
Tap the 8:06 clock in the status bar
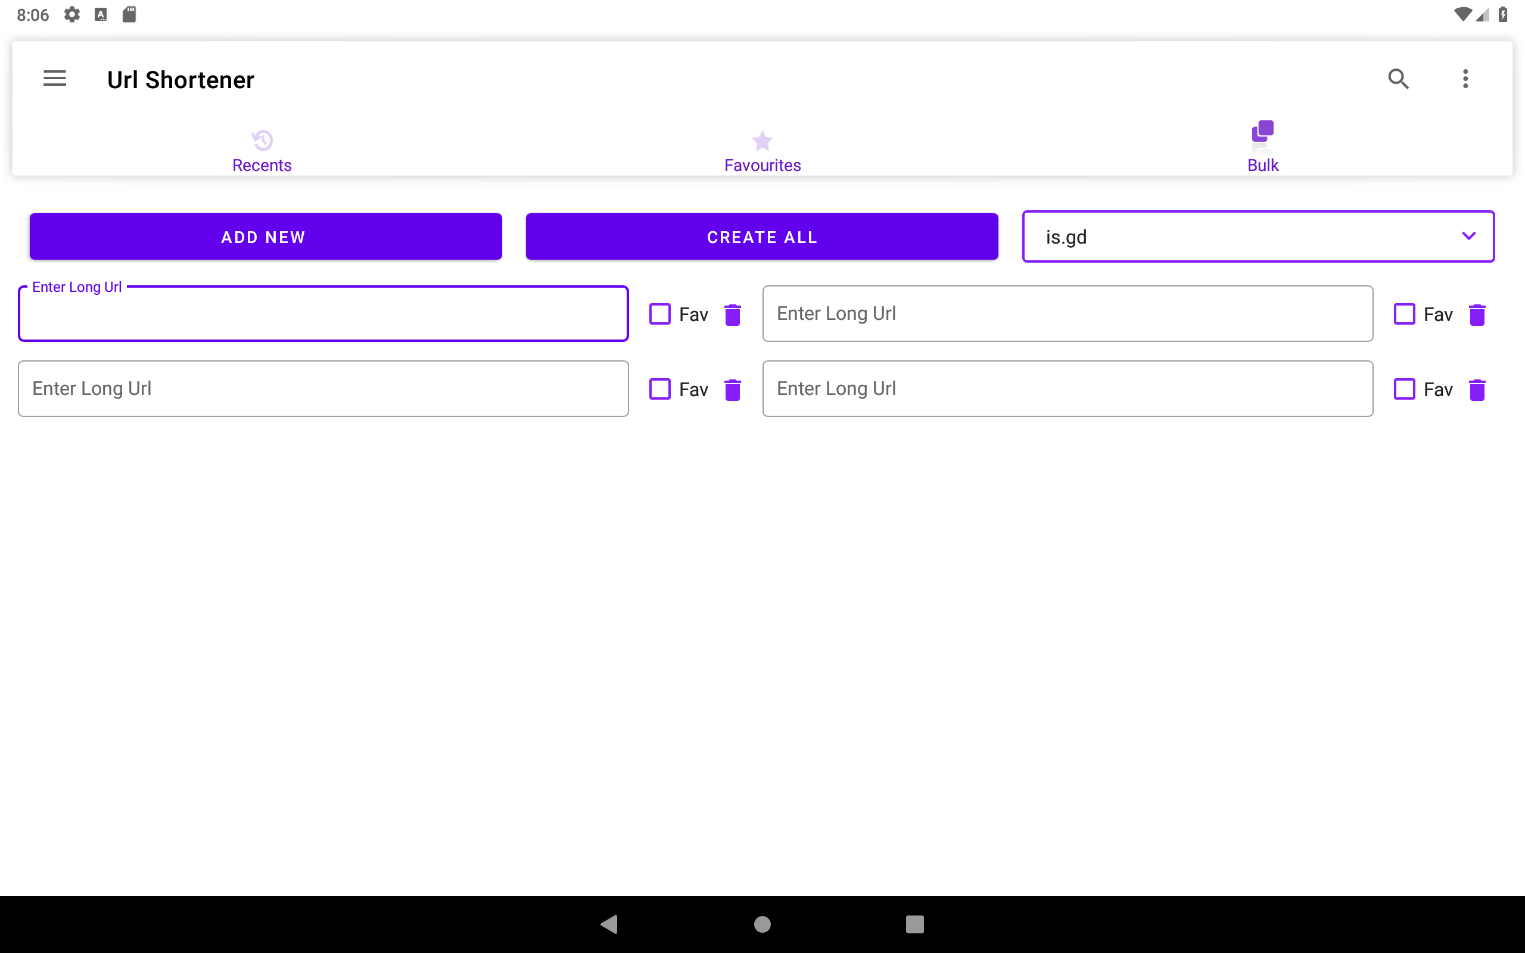click(33, 14)
